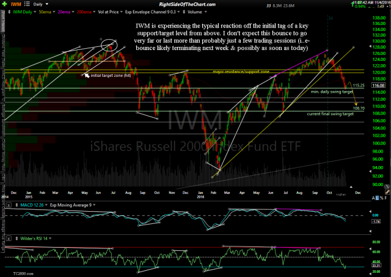Screen dimensions: 391x277
Task: Open the symbol list icon beside IWM
Action: click(27, 4)
